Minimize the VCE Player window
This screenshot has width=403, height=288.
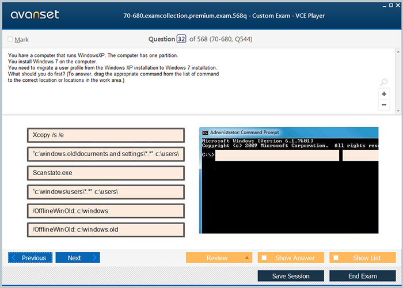385,6
